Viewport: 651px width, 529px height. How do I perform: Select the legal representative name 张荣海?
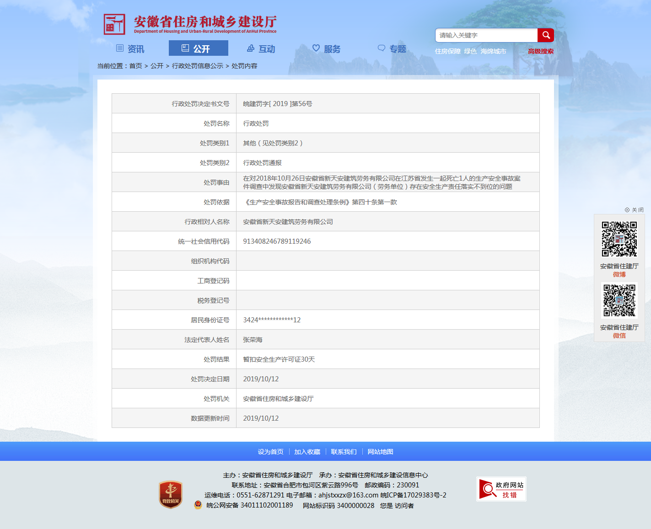253,340
